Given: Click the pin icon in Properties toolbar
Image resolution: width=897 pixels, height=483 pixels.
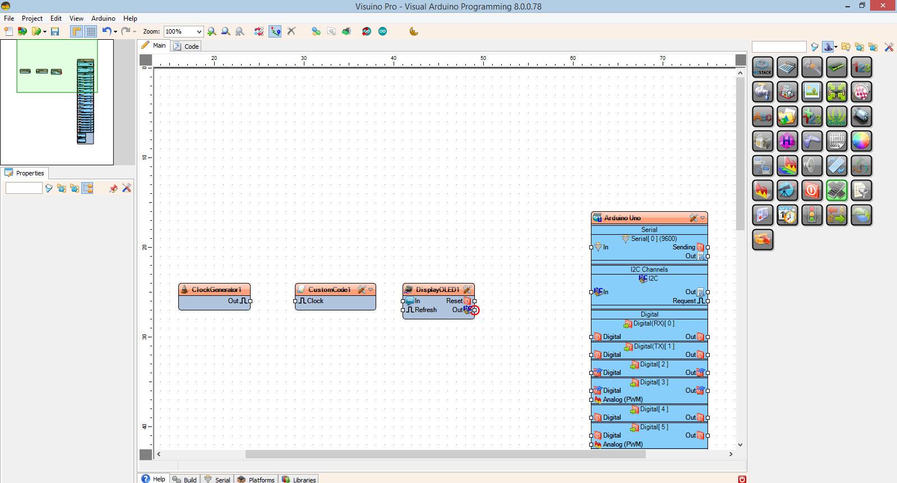Looking at the screenshot, I should point(113,188).
